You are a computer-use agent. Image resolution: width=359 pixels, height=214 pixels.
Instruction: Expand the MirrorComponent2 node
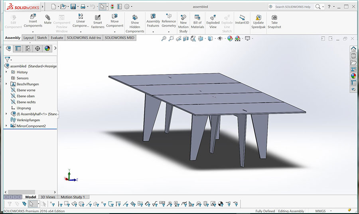click(6, 126)
